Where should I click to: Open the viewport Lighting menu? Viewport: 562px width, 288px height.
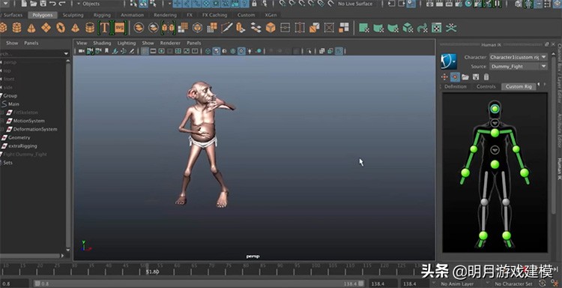pyautogui.click(x=127, y=43)
